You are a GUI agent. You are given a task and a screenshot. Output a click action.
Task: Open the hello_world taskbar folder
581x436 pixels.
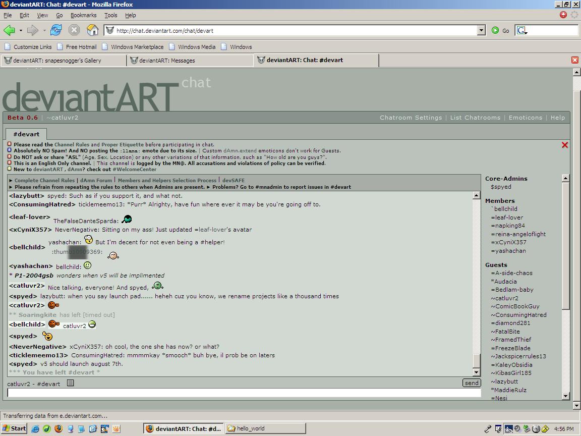click(x=265, y=428)
